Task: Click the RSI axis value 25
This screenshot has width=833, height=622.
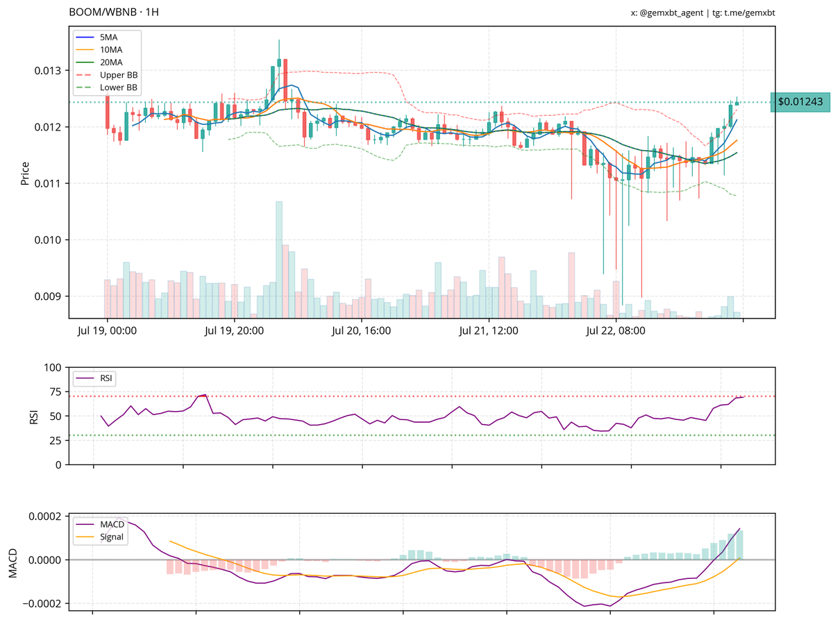Action: click(x=56, y=440)
